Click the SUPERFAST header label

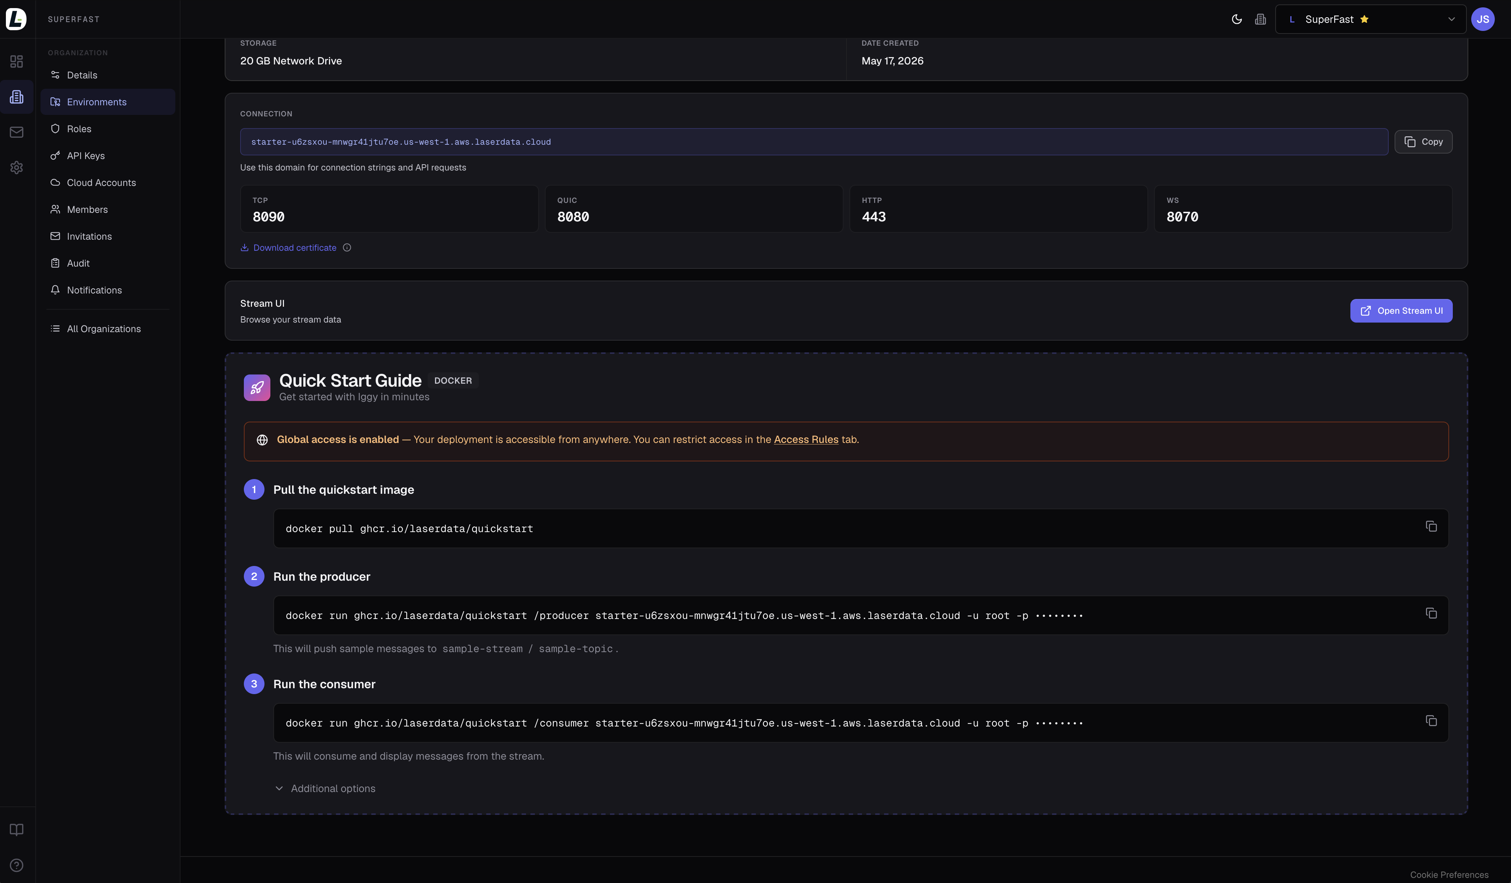(x=74, y=19)
